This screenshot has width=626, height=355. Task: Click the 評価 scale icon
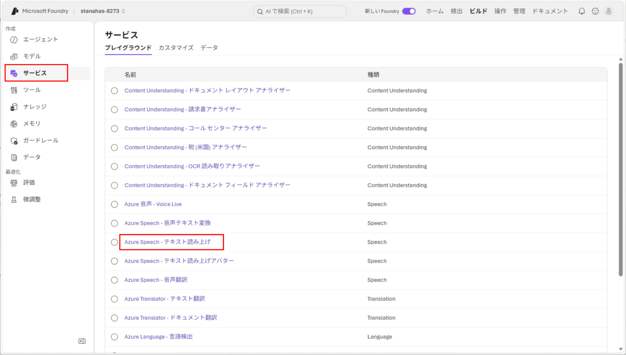coord(14,183)
